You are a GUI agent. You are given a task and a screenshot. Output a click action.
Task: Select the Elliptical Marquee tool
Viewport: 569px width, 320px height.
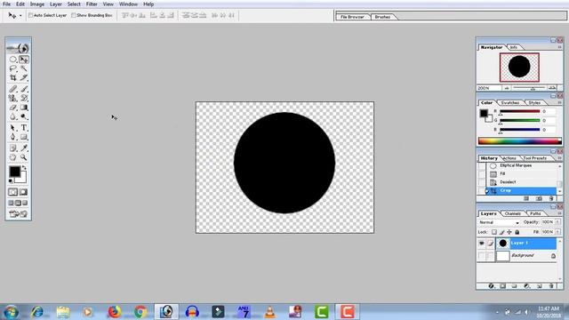13,60
